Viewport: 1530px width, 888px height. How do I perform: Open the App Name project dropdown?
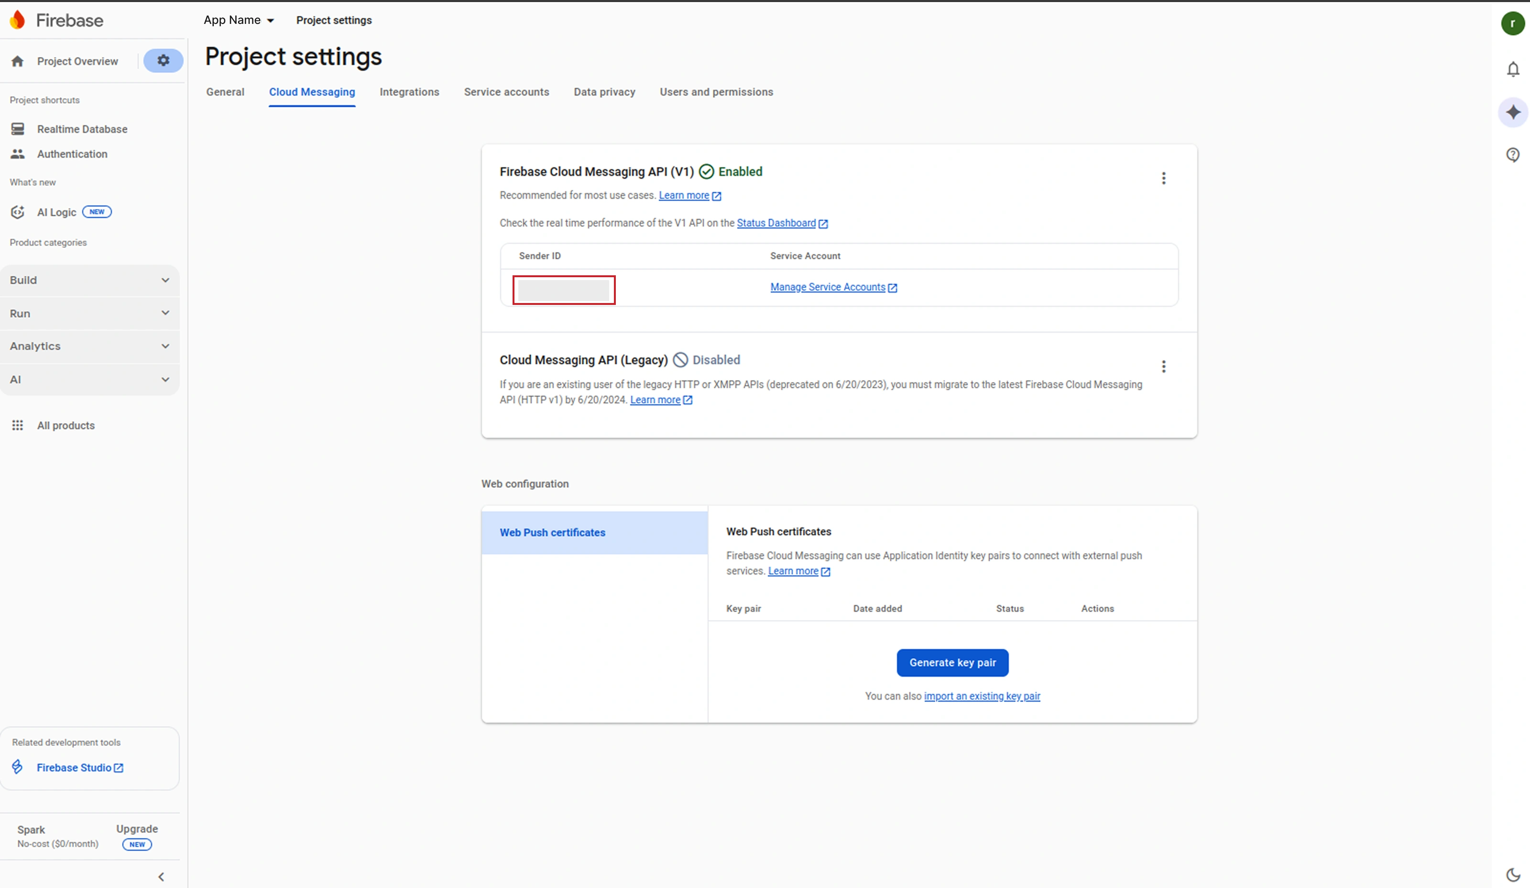239,20
